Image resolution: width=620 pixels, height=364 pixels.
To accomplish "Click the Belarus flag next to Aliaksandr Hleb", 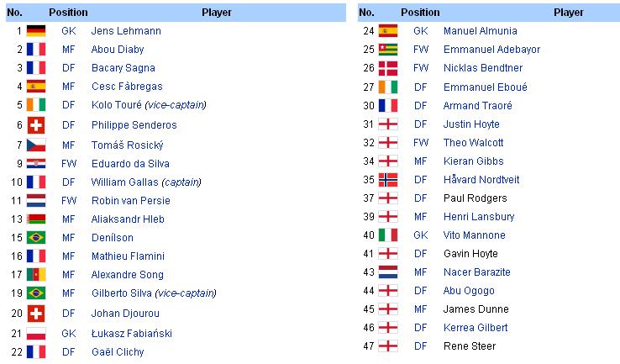I will [x=36, y=219].
